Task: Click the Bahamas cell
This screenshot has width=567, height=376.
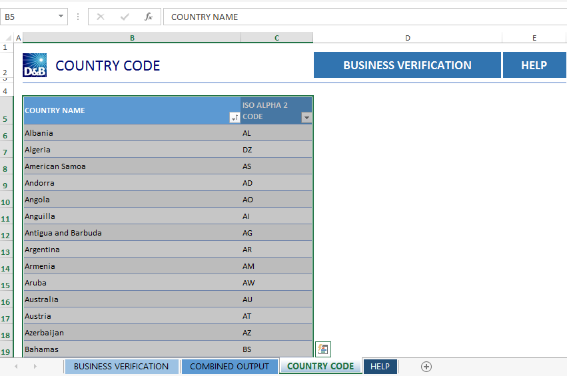Action: pos(132,349)
